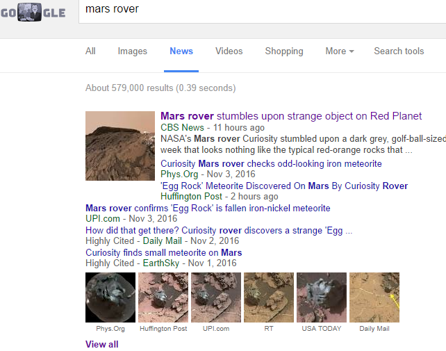Click the Phys.Org meteorite thumbnail

110,297
